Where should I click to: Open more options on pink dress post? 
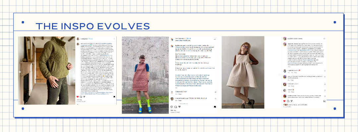point(214,39)
